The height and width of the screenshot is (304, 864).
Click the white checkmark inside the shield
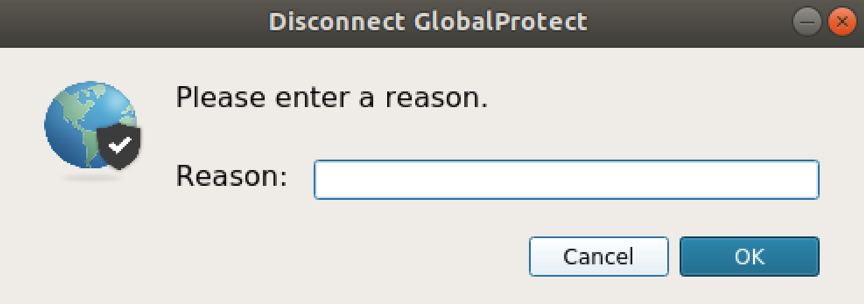pos(120,146)
